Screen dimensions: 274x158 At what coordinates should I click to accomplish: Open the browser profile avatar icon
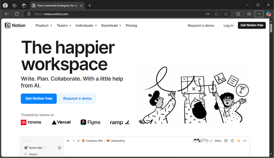[5, 5]
